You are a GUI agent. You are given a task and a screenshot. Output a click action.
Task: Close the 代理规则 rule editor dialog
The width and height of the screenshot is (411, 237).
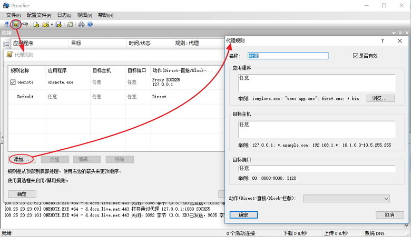pyautogui.click(x=400, y=41)
